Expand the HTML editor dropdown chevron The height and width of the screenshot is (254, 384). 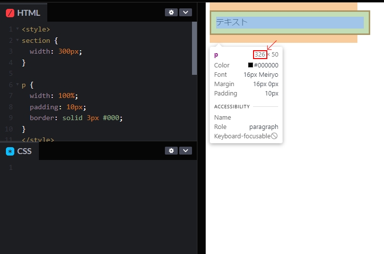click(x=186, y=12)
